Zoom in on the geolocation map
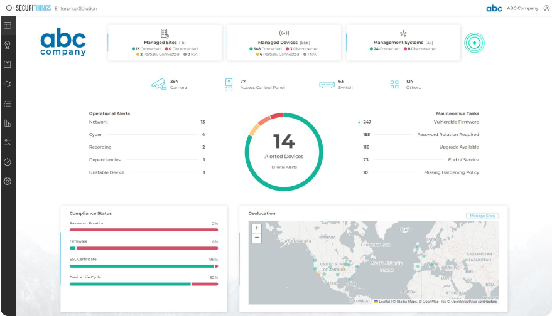 (257, 228)
